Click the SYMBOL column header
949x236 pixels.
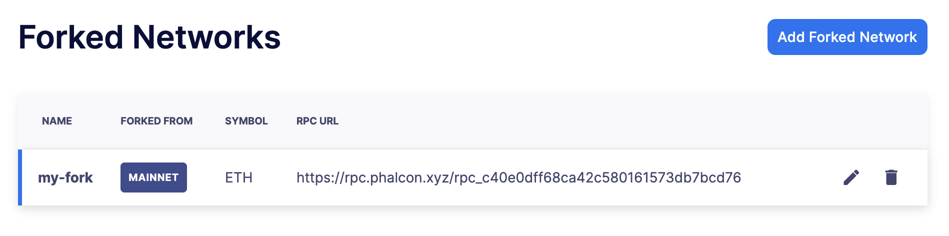coord(246,121)
